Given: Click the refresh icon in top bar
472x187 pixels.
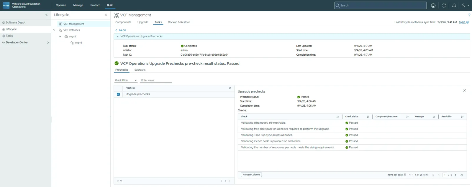Looking at the screenshot, I should 443,5.
